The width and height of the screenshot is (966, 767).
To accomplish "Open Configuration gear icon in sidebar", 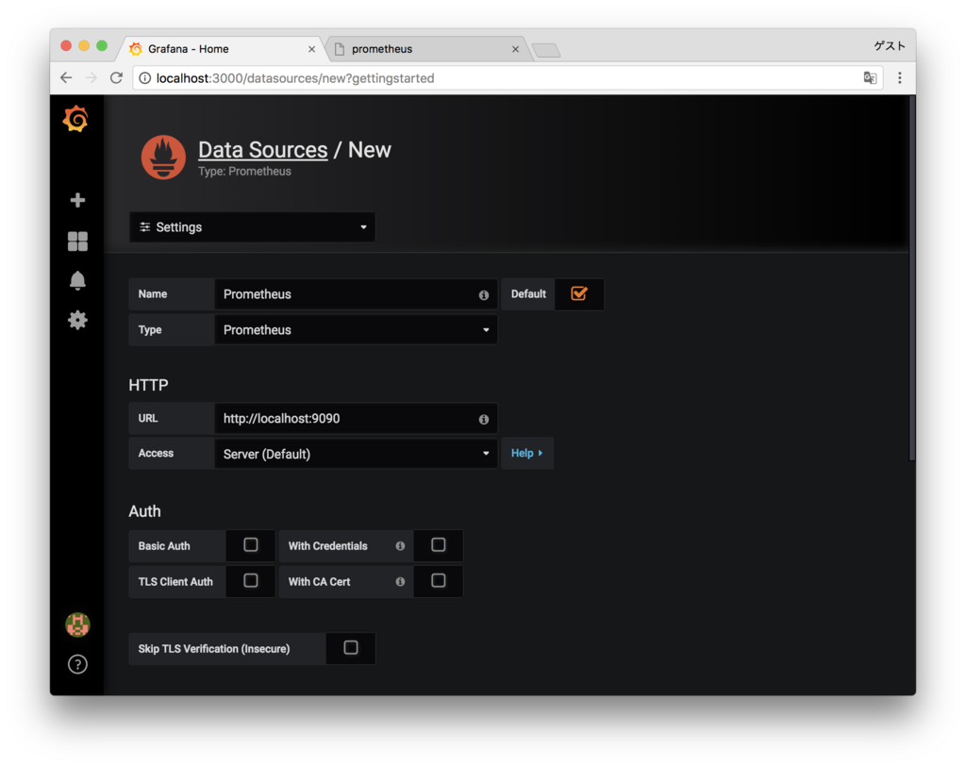I will (77, 320).
